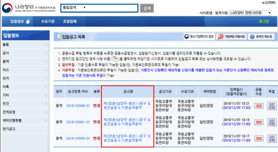Click the 나라장터 logo
The image size is (278, 152).
[28, 8]
